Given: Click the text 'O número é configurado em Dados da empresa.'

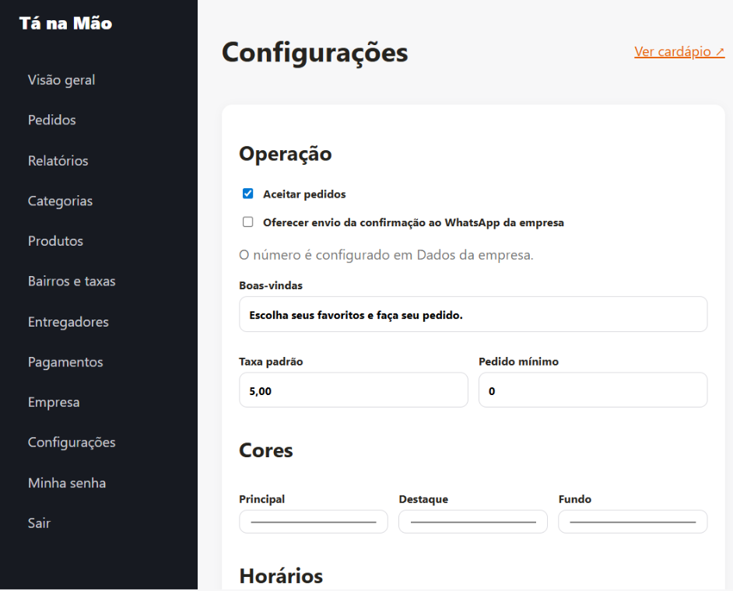Looking at the screenshot, I should pyautogui.click(x=386, y=255).
